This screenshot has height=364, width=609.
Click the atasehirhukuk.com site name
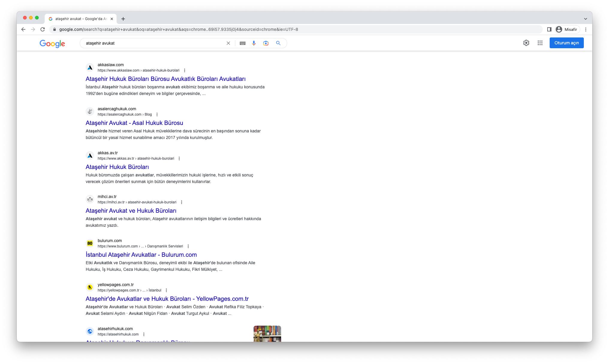(115, 329)
